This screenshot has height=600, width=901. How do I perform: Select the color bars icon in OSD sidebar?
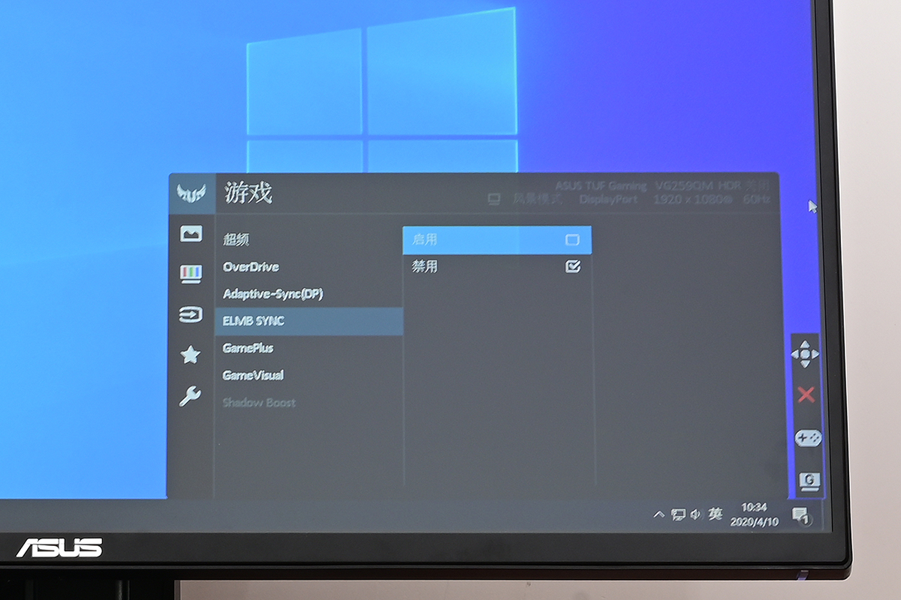[x=191, y=274]
